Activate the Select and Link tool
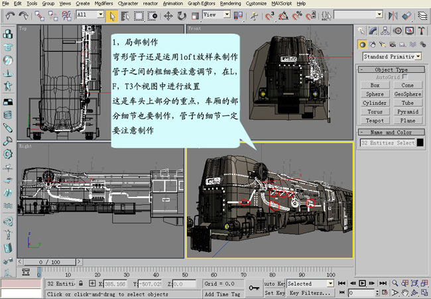This screenshot has height=299, width=431. coord(40,16)
